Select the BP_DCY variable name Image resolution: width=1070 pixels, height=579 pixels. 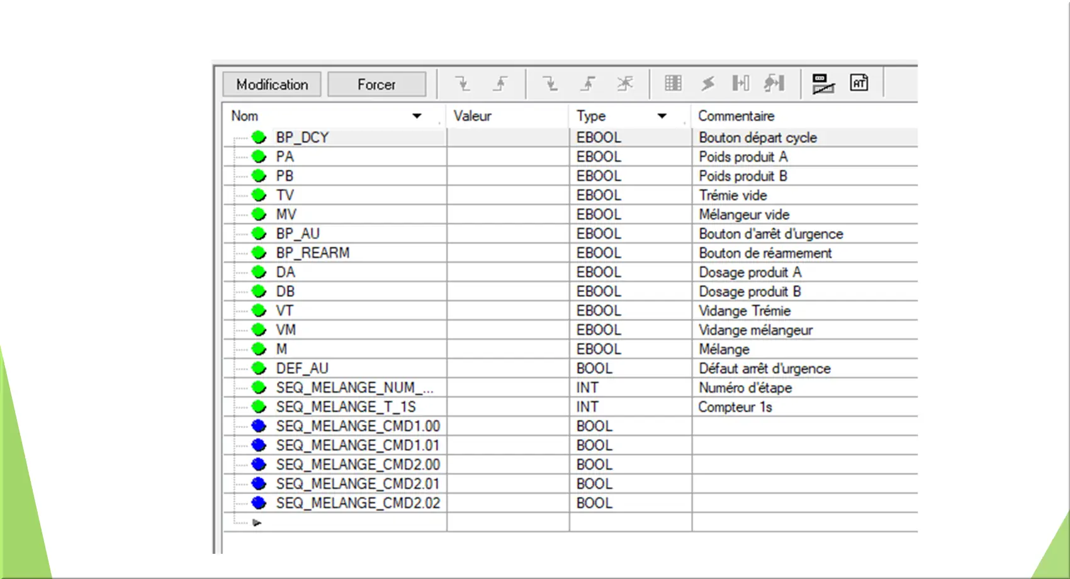click(x=302, y=137)
